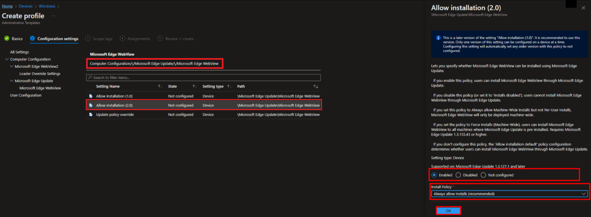591x217 pixels.
Task: Collapse the Computer Configuration tree node
Action: tap(7, 59)
